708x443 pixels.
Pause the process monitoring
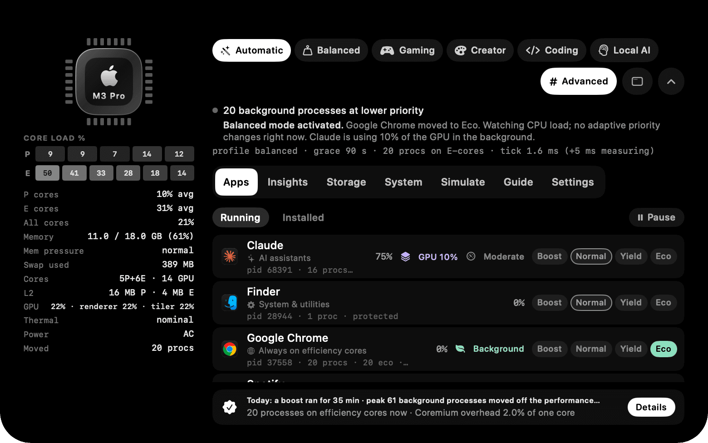657,217
